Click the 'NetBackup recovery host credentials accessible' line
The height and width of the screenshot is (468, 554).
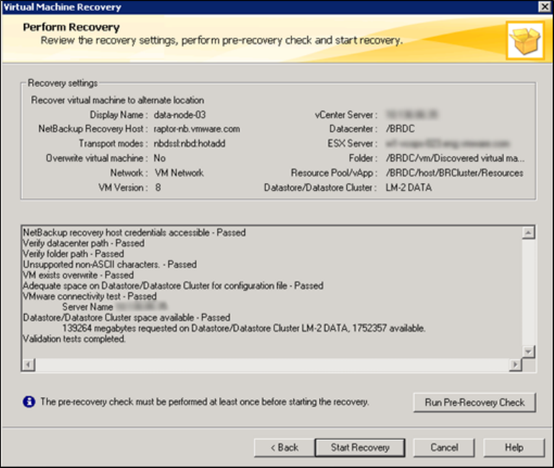[x=135, y=233]
